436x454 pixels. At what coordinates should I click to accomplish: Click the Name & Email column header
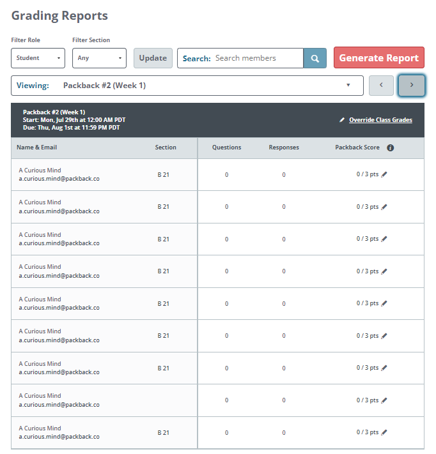[37, 148]
